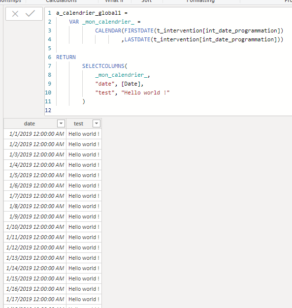292x308 pixels.
Task: Select cell 1/16/2019 12:00:00 AM
Action: tap(35, 289)
